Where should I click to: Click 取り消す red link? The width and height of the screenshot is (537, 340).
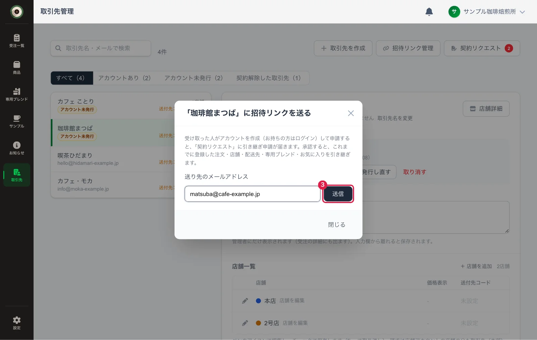[415, 172]
